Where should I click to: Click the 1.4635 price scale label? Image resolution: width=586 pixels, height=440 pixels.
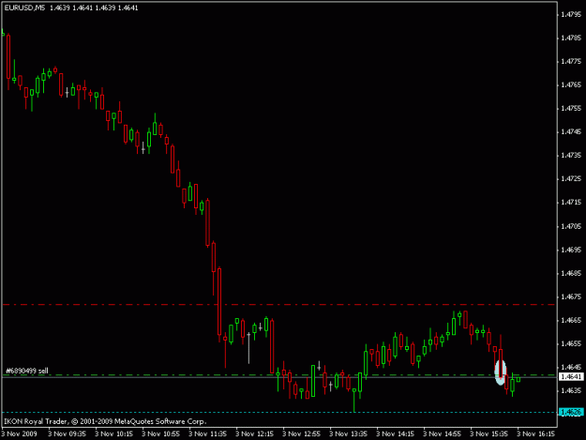click(x=571, y=390)
